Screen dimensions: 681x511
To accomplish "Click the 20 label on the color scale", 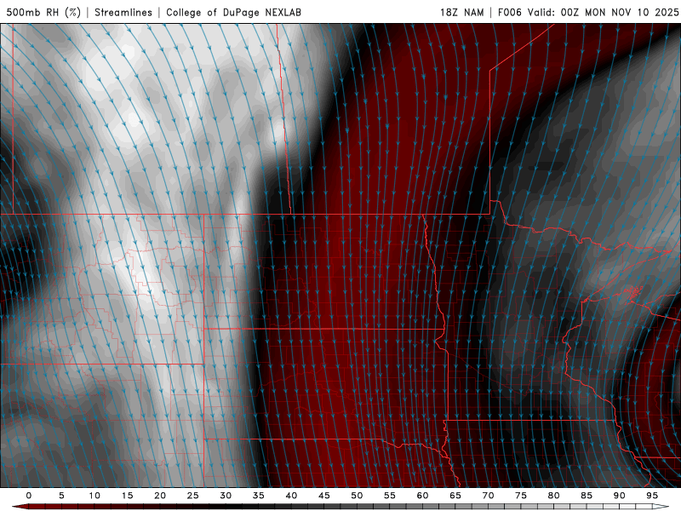I will (160, 496).
